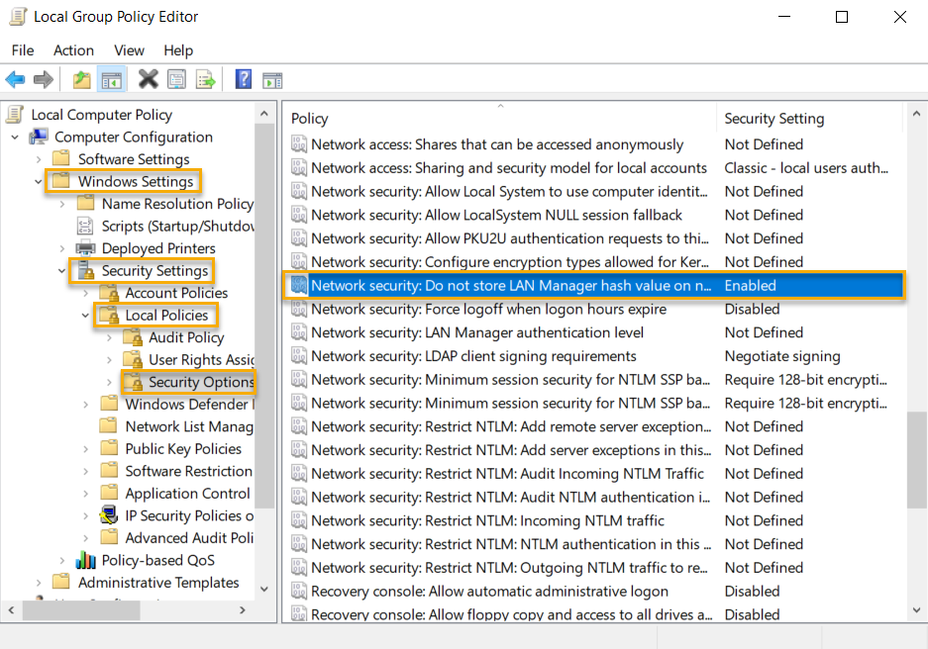Open Help with the question mark icon
This screenshot has width=928, height=649.
click(x=243, y=79)
